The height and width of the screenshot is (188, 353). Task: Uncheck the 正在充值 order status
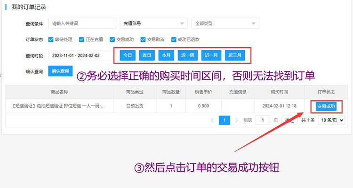point(82,39)
